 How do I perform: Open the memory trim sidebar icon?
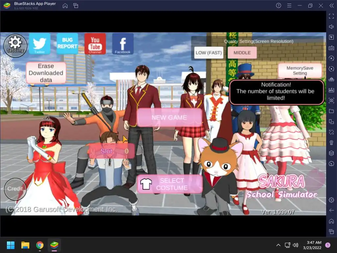[331, 79]
